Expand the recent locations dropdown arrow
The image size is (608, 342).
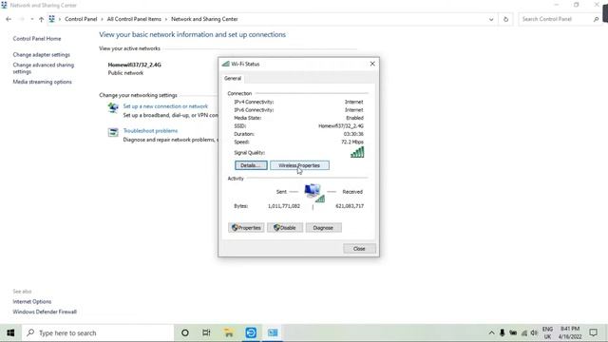coord(31,19)
